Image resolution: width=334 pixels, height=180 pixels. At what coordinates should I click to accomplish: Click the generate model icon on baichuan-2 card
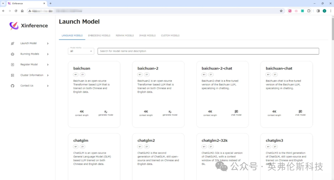coord(170,112)
